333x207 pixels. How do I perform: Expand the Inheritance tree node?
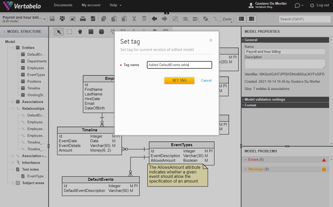coord(13,163)
